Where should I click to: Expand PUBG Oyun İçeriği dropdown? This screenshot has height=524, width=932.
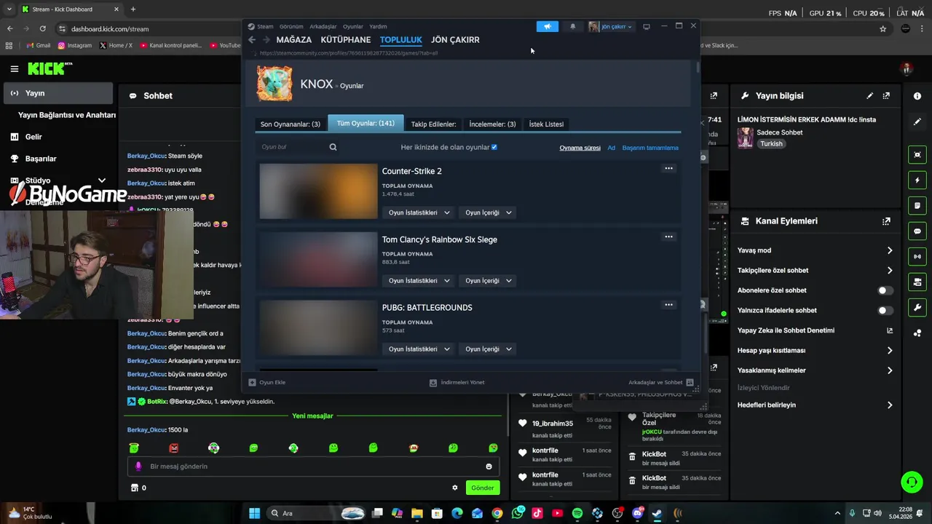click(x=488, y=349)
